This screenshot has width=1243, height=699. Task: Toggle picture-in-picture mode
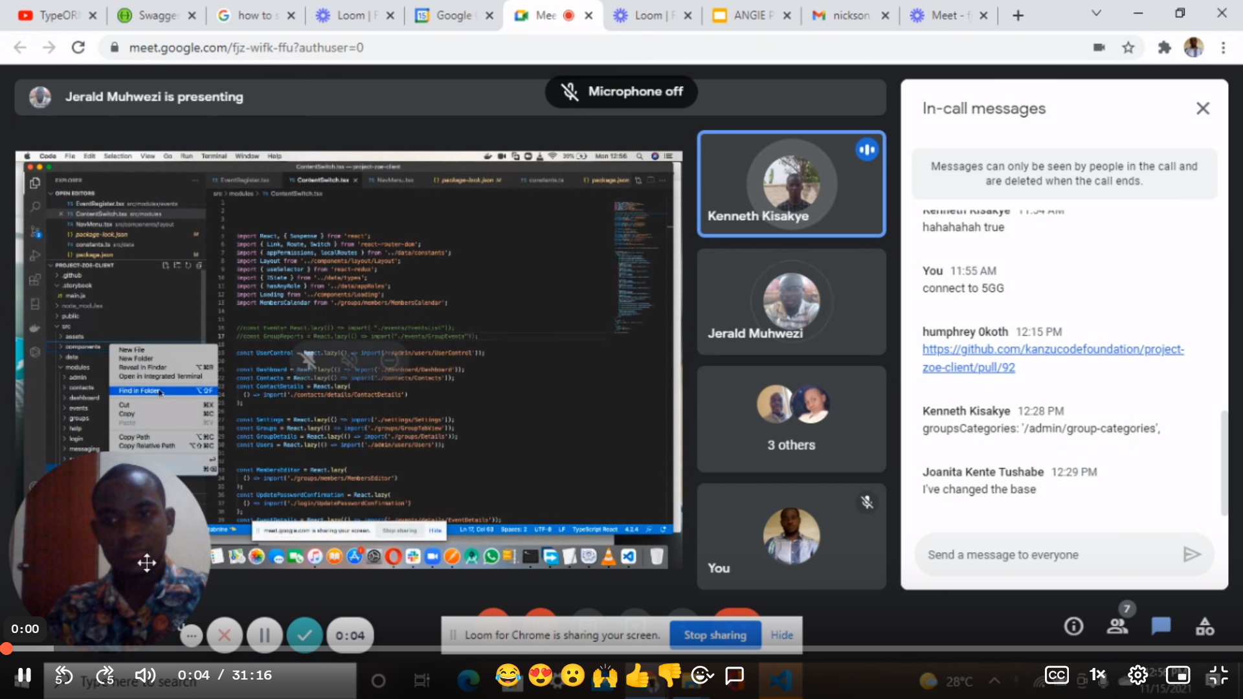point(1178,676)
